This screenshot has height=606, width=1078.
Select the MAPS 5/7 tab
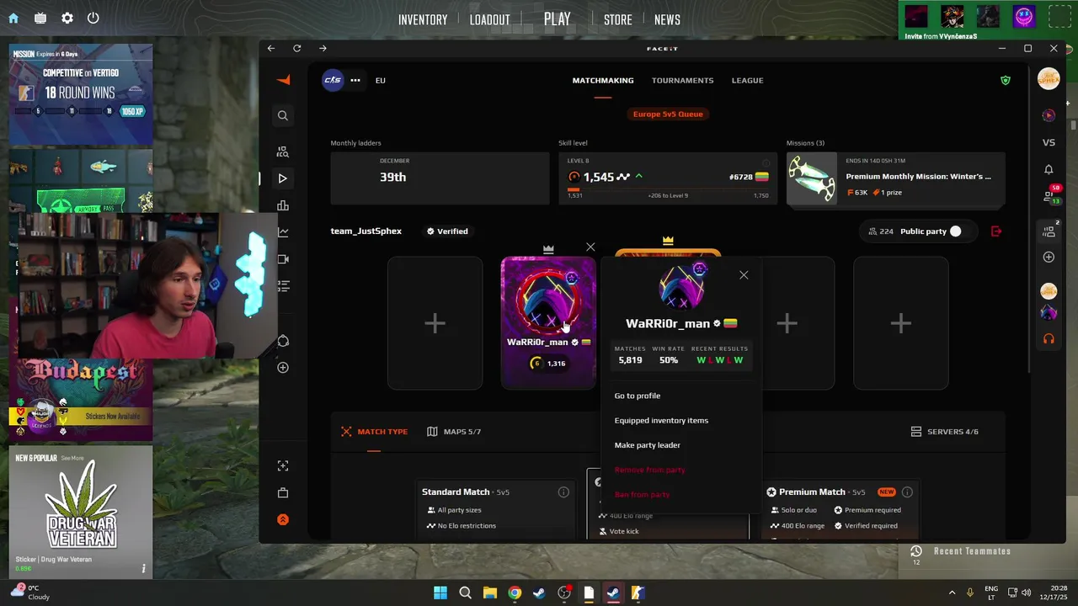(x=454, y=432)
